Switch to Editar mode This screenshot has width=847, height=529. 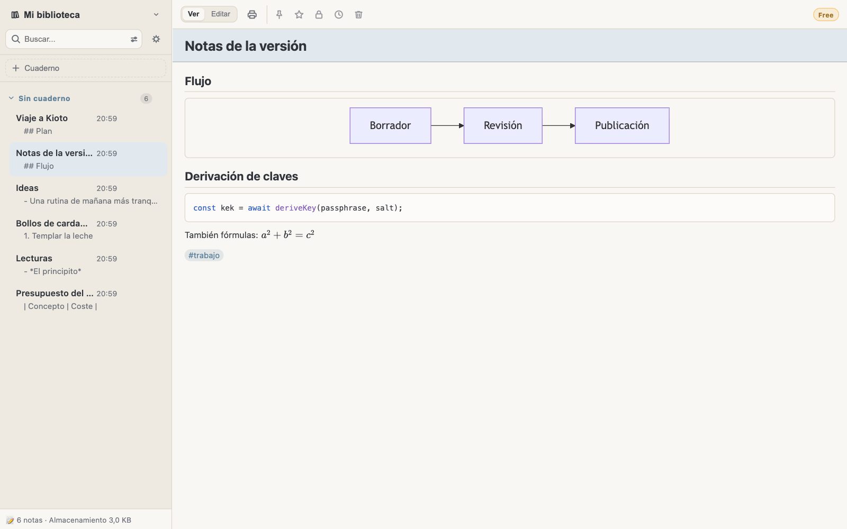pyautogui.click(x=221, y=14)
